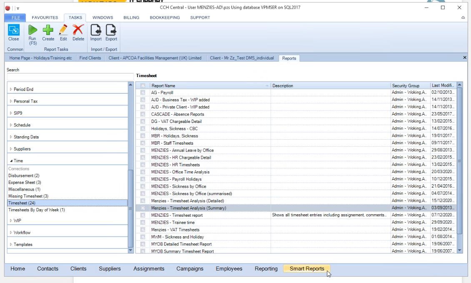Go to Employees in the bottom navigation
Screen dimensions: 471x283
[229, 269]
